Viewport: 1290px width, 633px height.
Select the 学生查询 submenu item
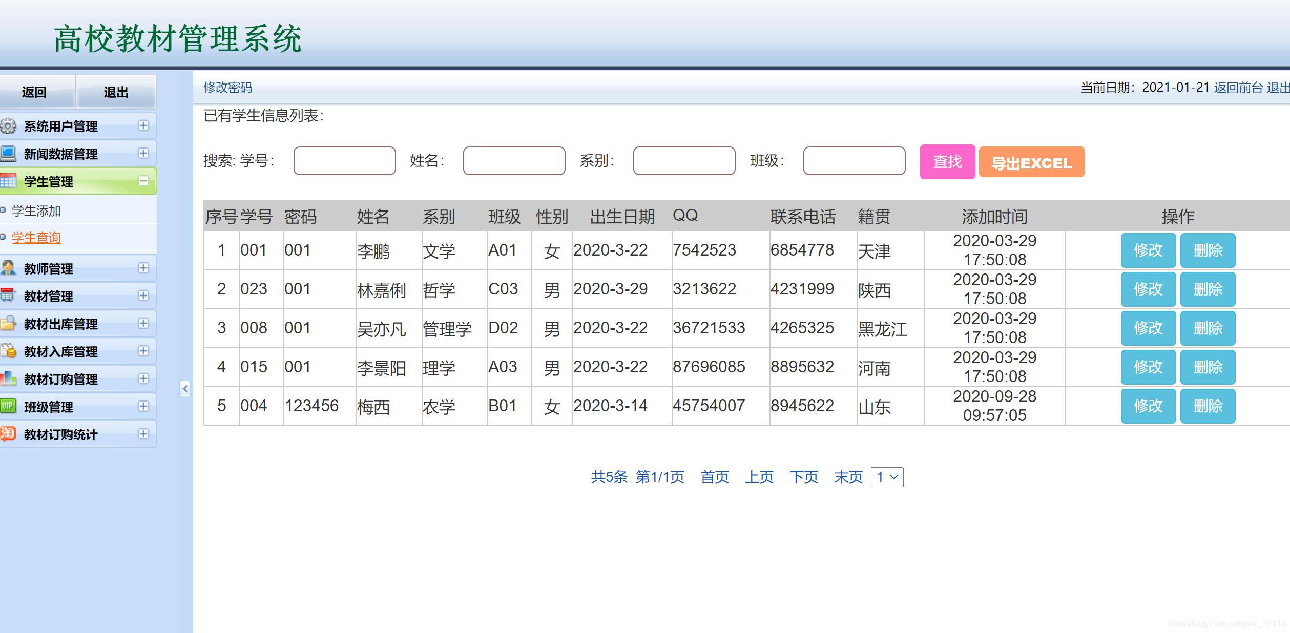point(36,238)
